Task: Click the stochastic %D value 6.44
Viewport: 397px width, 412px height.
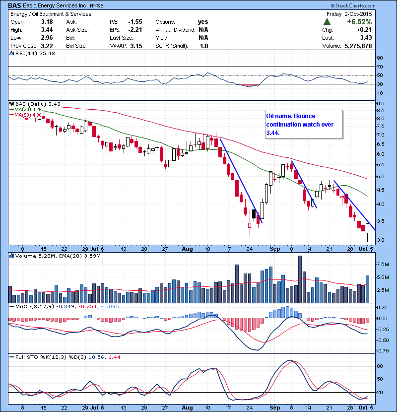Action: [x=114, y=357]
